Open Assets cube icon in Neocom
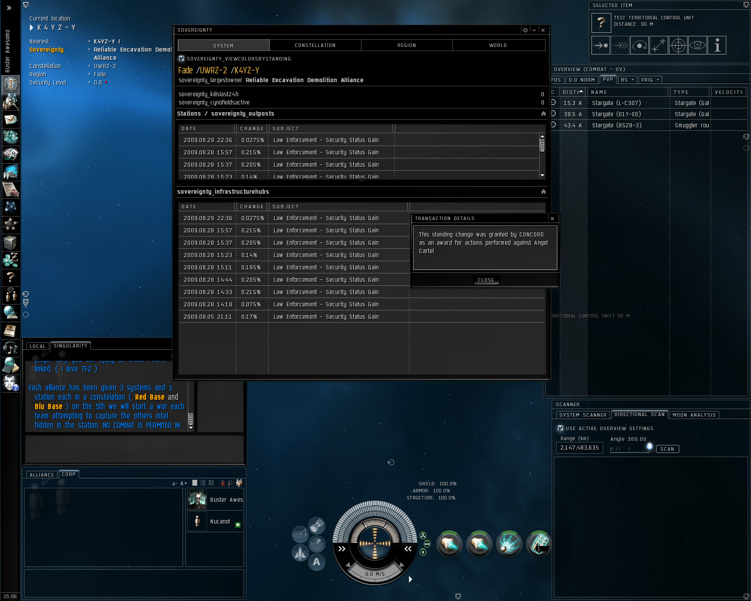The image size is (751, 601). pyautogui.click(x=11, y=242)
